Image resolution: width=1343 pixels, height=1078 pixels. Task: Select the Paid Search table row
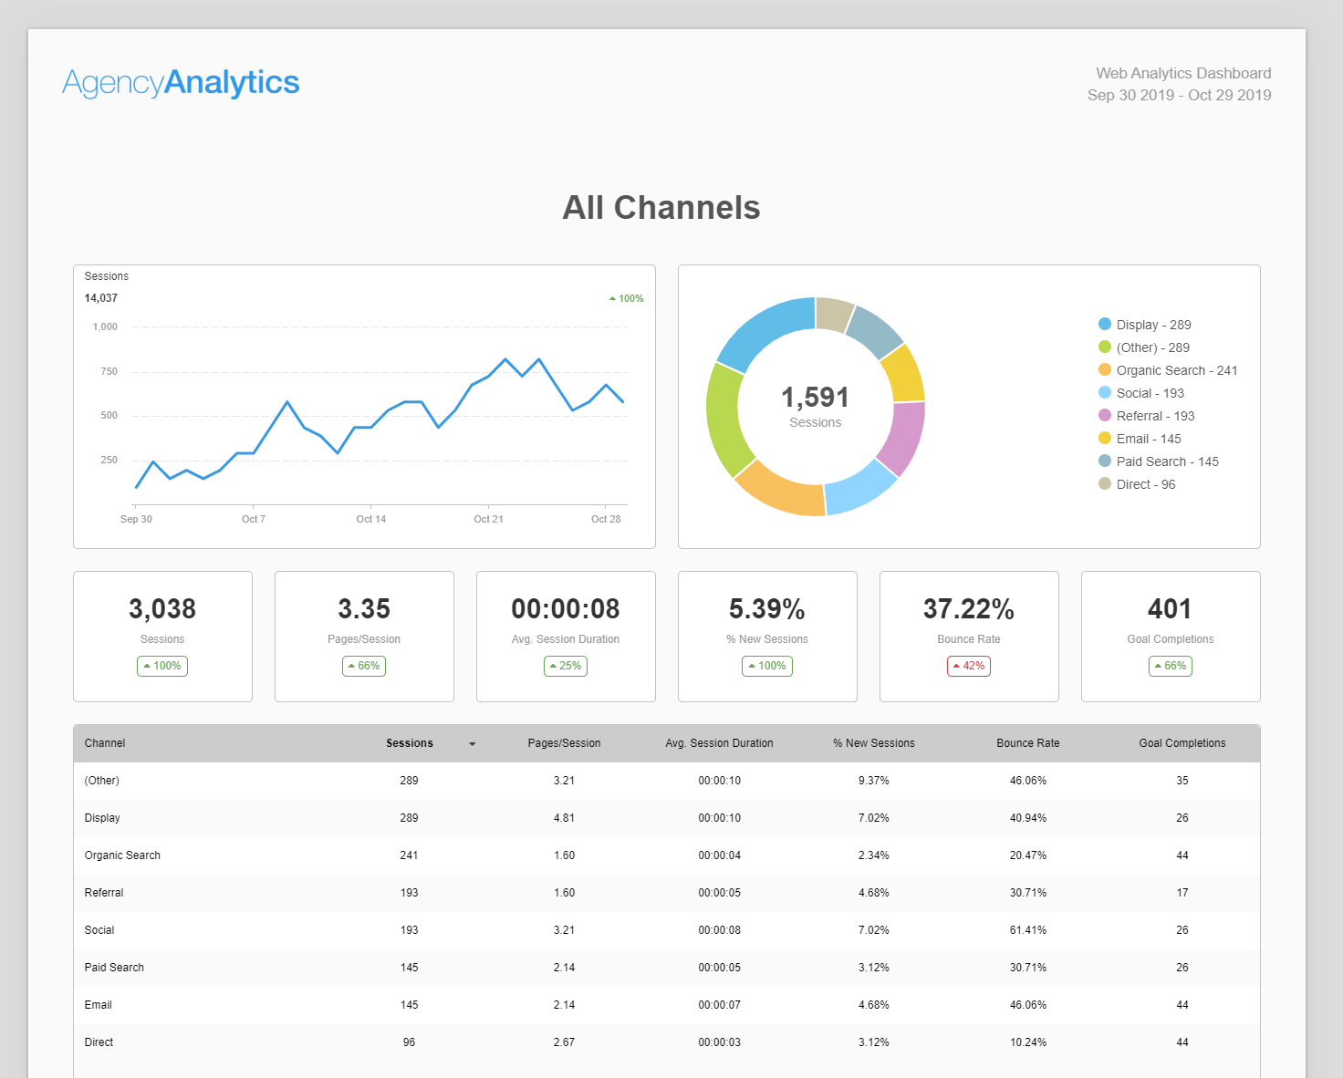[x=667, y=968]
